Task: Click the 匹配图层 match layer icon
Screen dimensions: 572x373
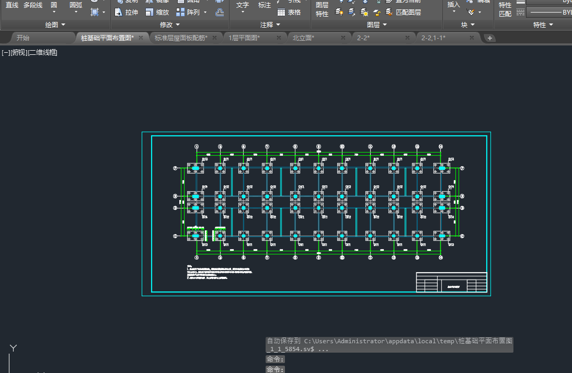Action: point(390,12)
